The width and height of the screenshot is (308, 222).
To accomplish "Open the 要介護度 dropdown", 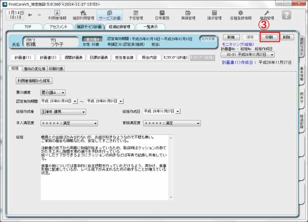I will tap(53, 93).
